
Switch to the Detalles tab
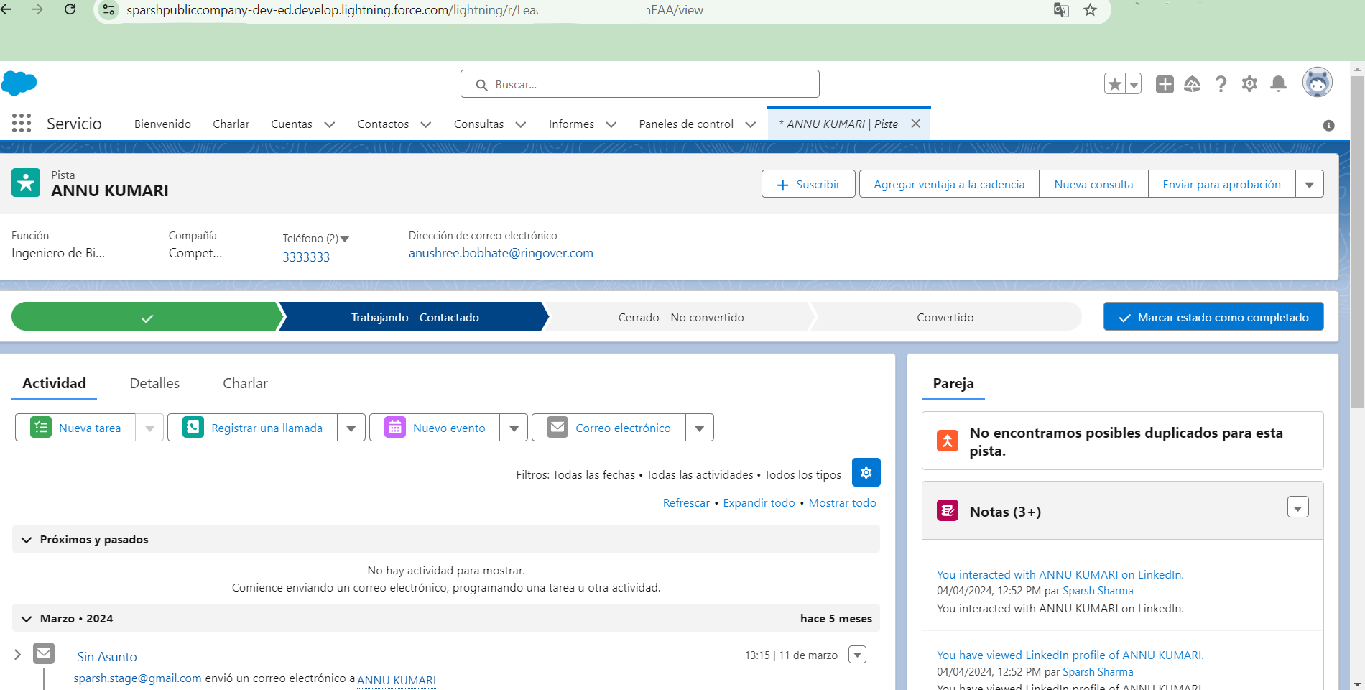tap(154, 383)
